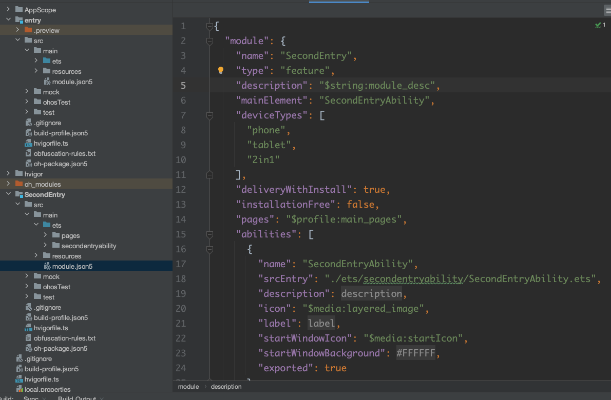Click root-level .gitignore file icon
Viewport: 611px width, 400px height.
(19, 358)
